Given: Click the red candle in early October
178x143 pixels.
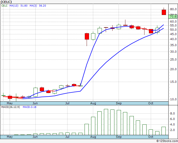Looking at the screenshot, I should pyautogui.click(x=151, y=31).
